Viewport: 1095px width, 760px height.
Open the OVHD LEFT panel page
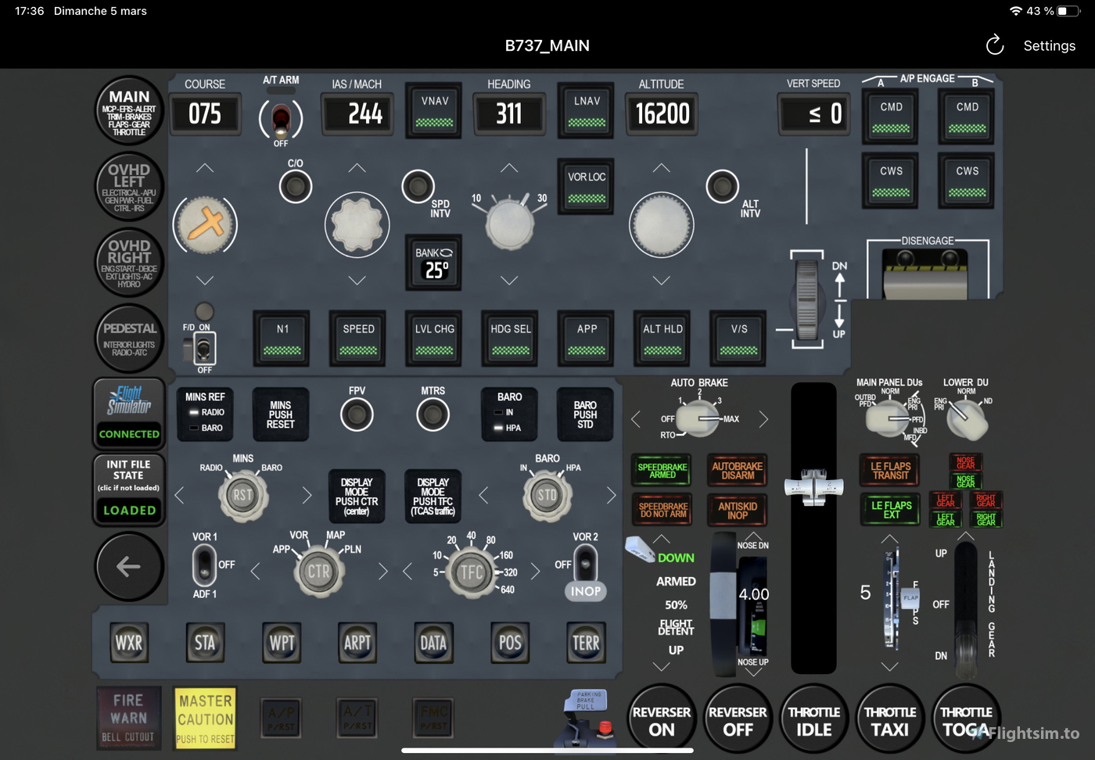click(128, 188)
